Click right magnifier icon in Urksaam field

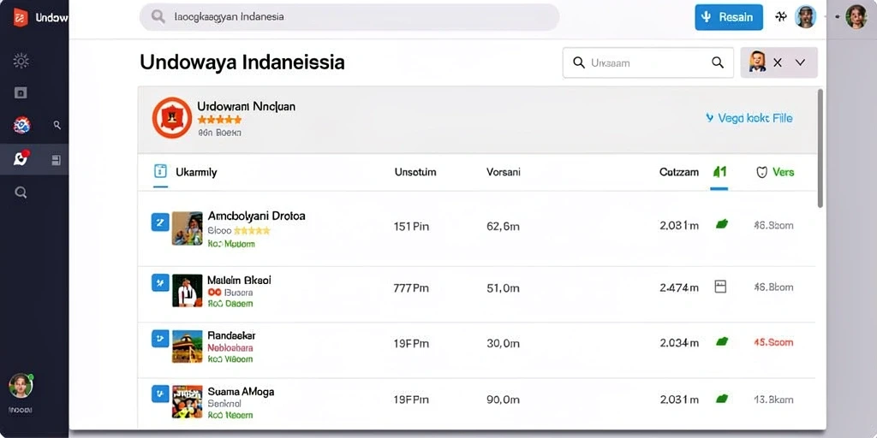pyautogui.click(x=718, y=62)
